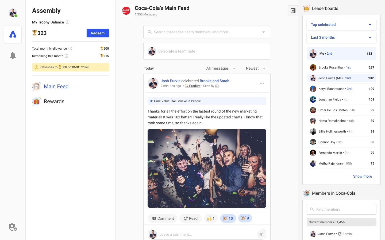Collapse the right panel with arrow icon
The width and height of the screenshot is (385, 240).
pos(293,11)
